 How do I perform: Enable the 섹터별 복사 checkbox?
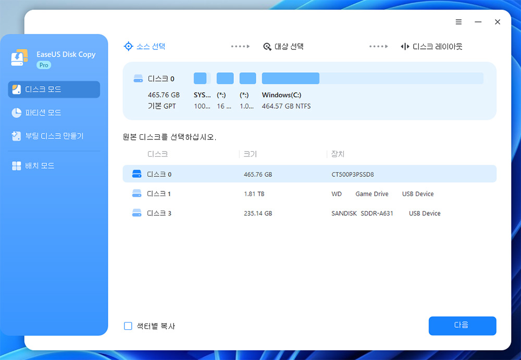point(128,326)
